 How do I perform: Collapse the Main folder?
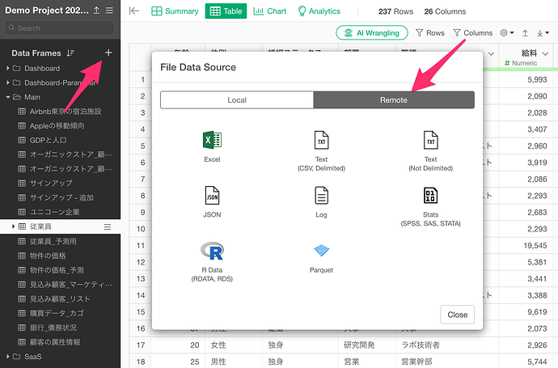(8, 97)
